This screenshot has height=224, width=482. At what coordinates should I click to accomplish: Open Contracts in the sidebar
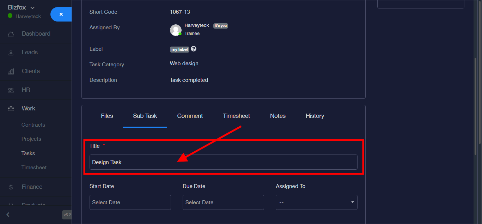33,125
